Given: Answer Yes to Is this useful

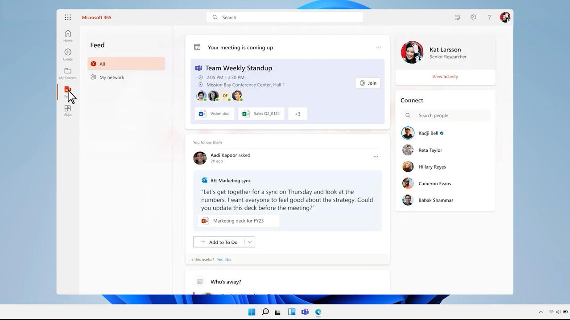Looking at the screenshot, I should pyautogui.click(x=219, y=259).
